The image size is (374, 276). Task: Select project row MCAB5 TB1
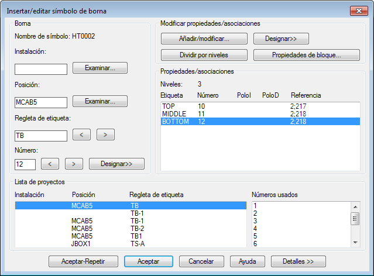click(x=131, y=236)
